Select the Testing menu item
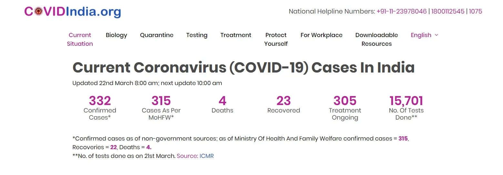 coord(197,35)
